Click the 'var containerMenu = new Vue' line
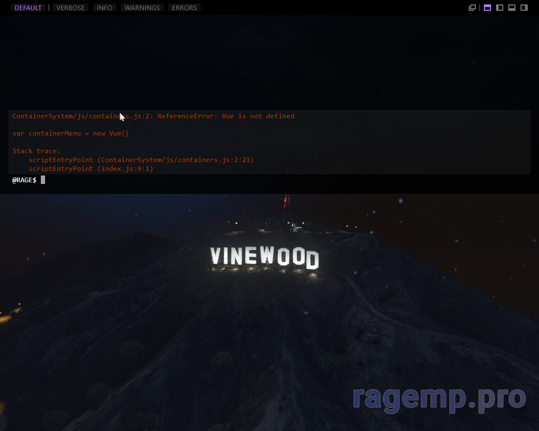This screenshot has width=539, height=431. [x=71, y=133]
